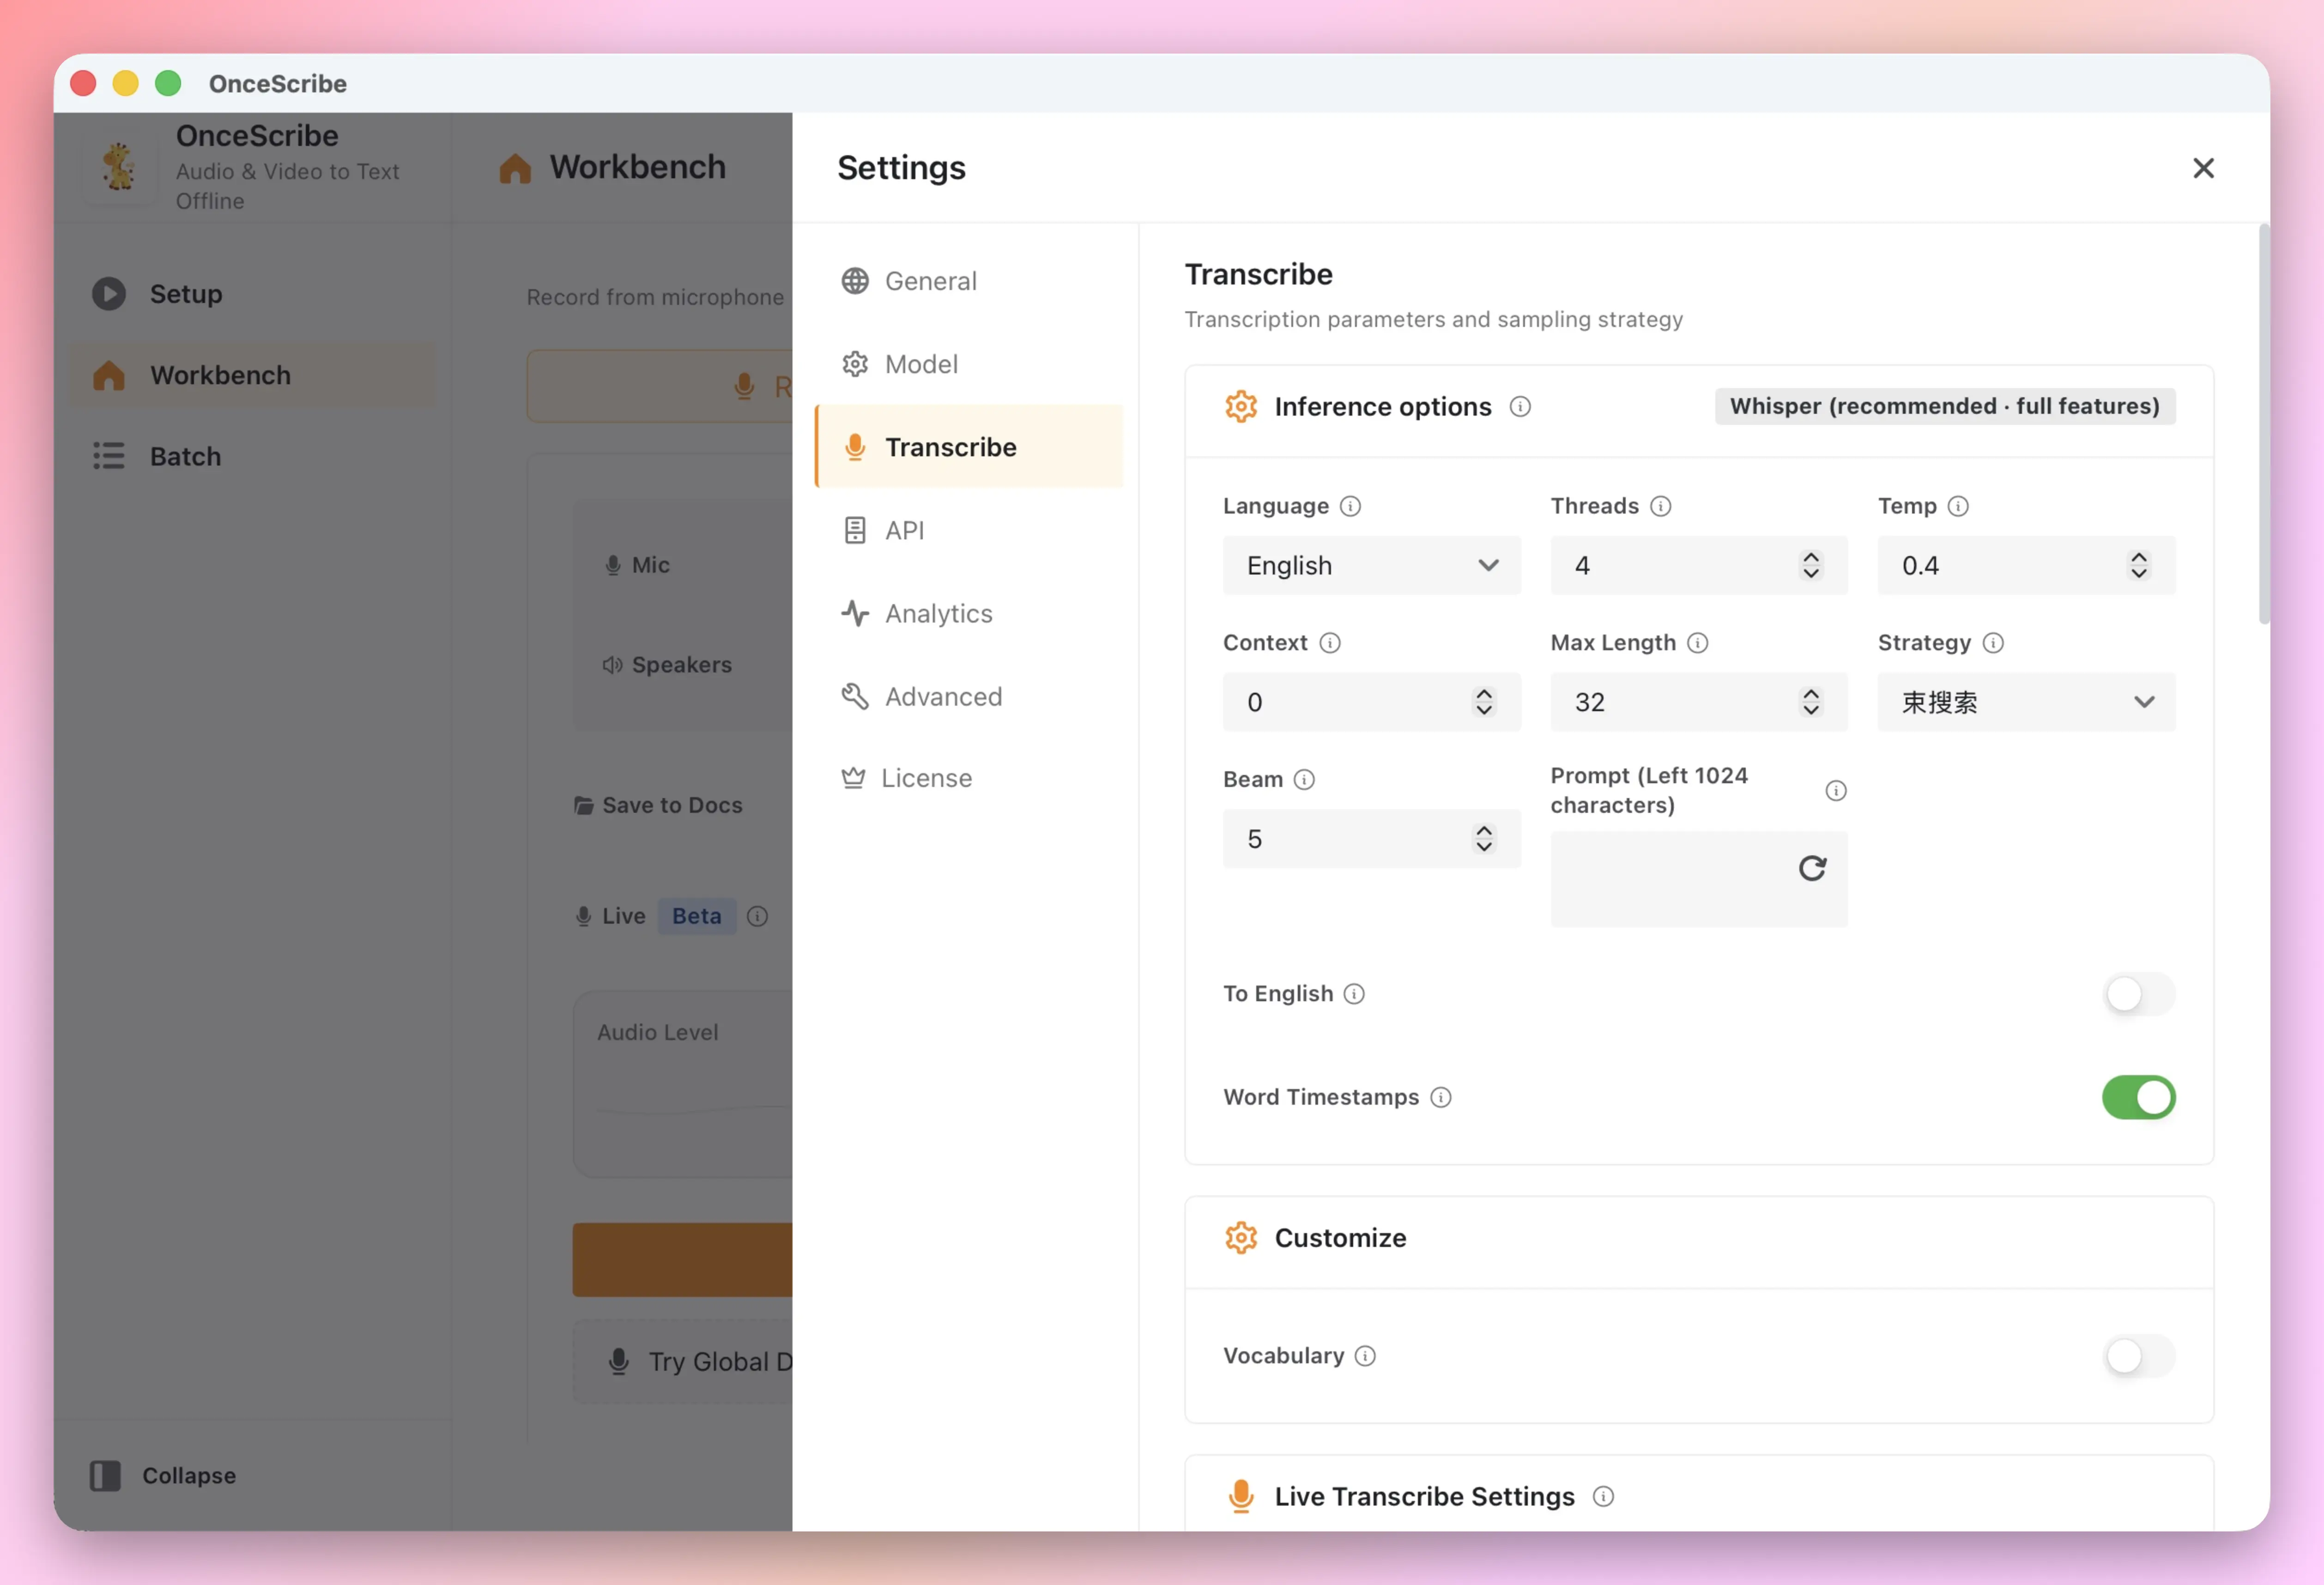2324x1585 pixels.
Task: Click the Max Length info icon
Action: point(1697,643)
